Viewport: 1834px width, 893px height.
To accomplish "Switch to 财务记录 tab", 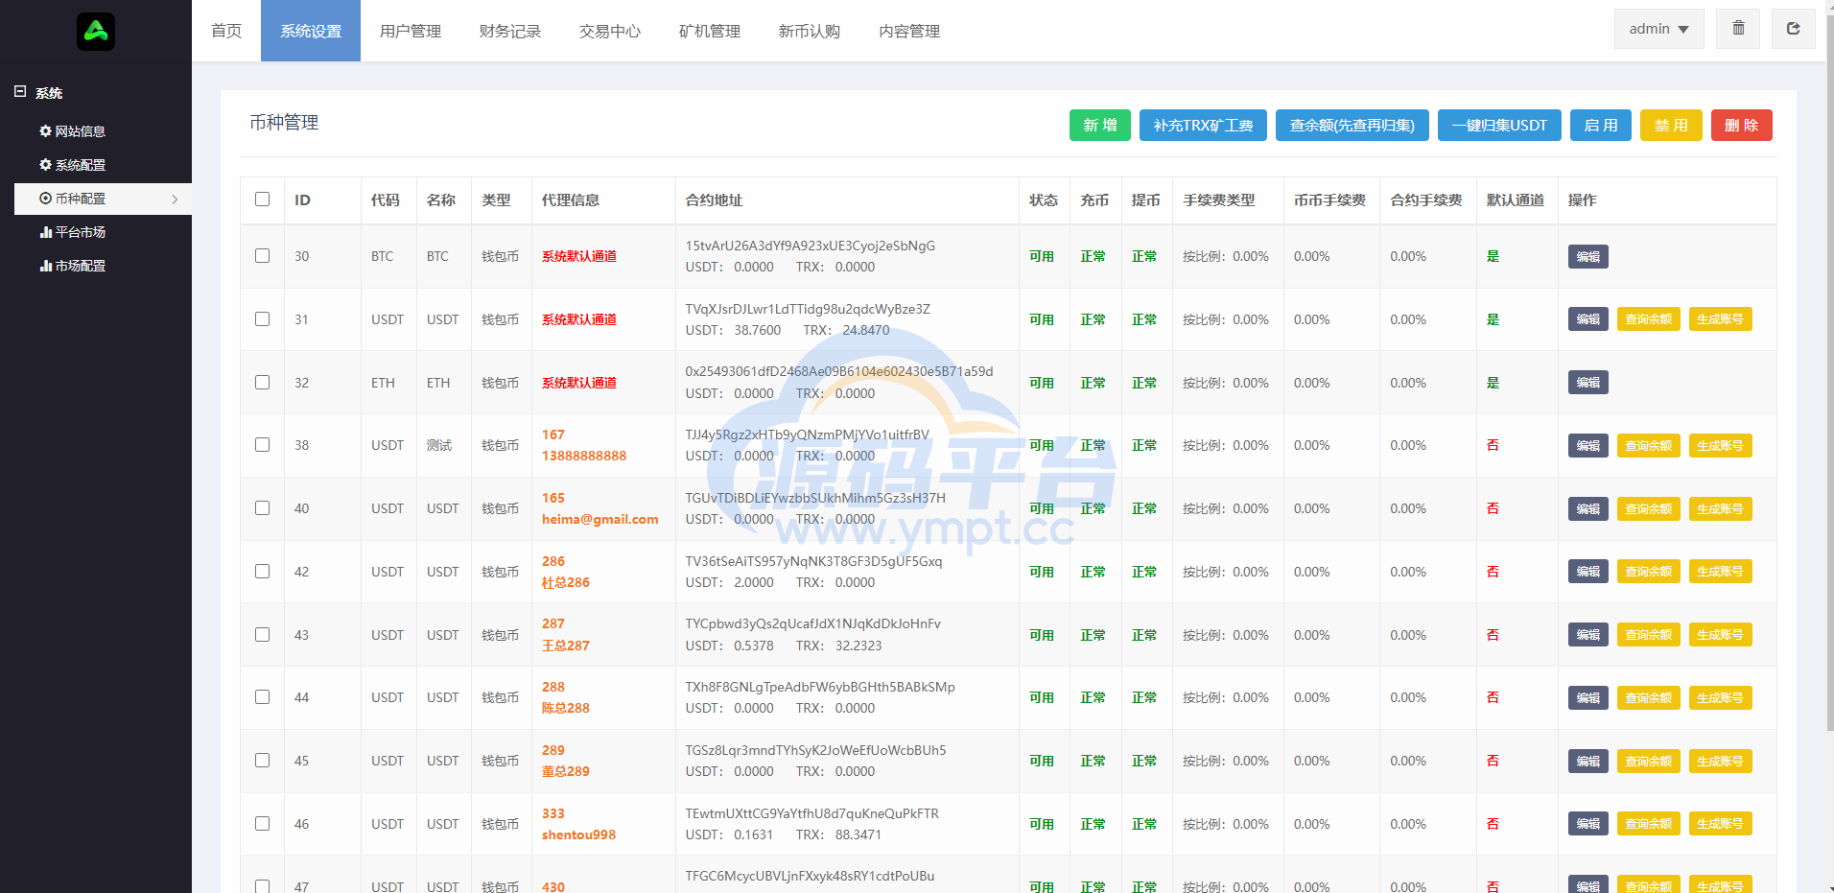I will coord(510,31).
